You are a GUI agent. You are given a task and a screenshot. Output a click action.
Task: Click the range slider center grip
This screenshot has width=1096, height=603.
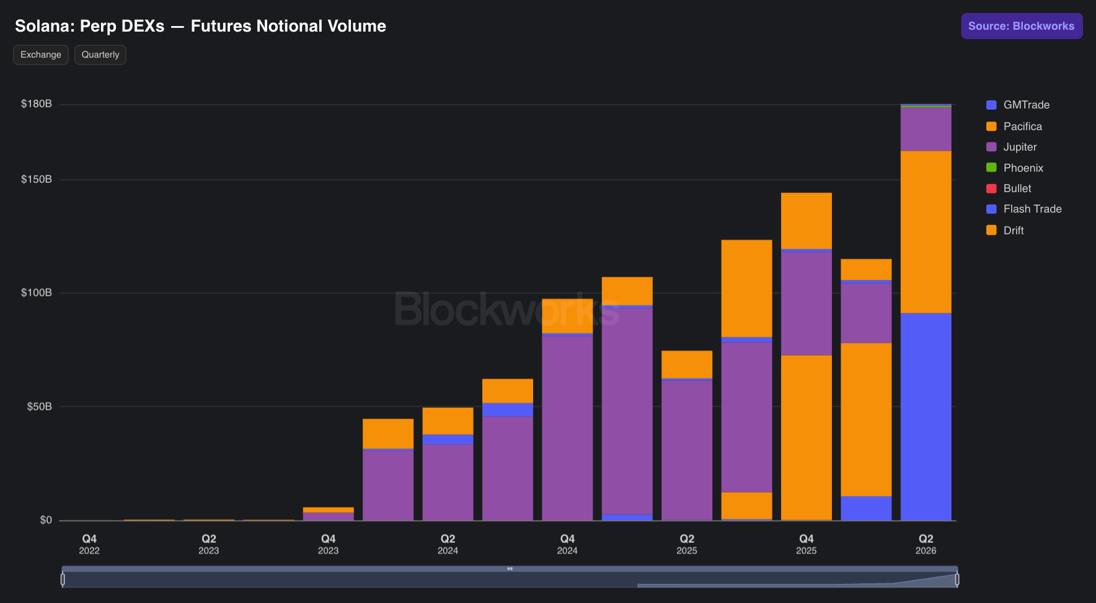click(x=510, y=569)
